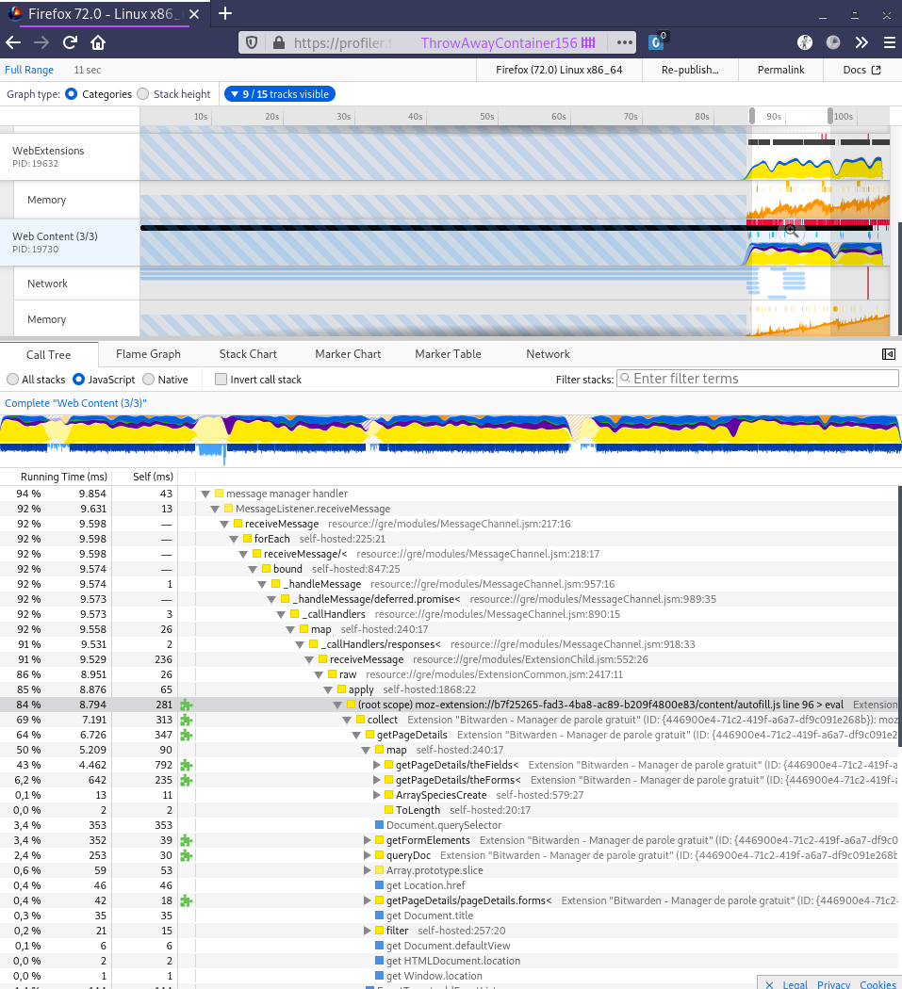This screenshot has height=989, width=902.
Task: Enable the Invert call stack checkbox
Action: click(221, 379)
